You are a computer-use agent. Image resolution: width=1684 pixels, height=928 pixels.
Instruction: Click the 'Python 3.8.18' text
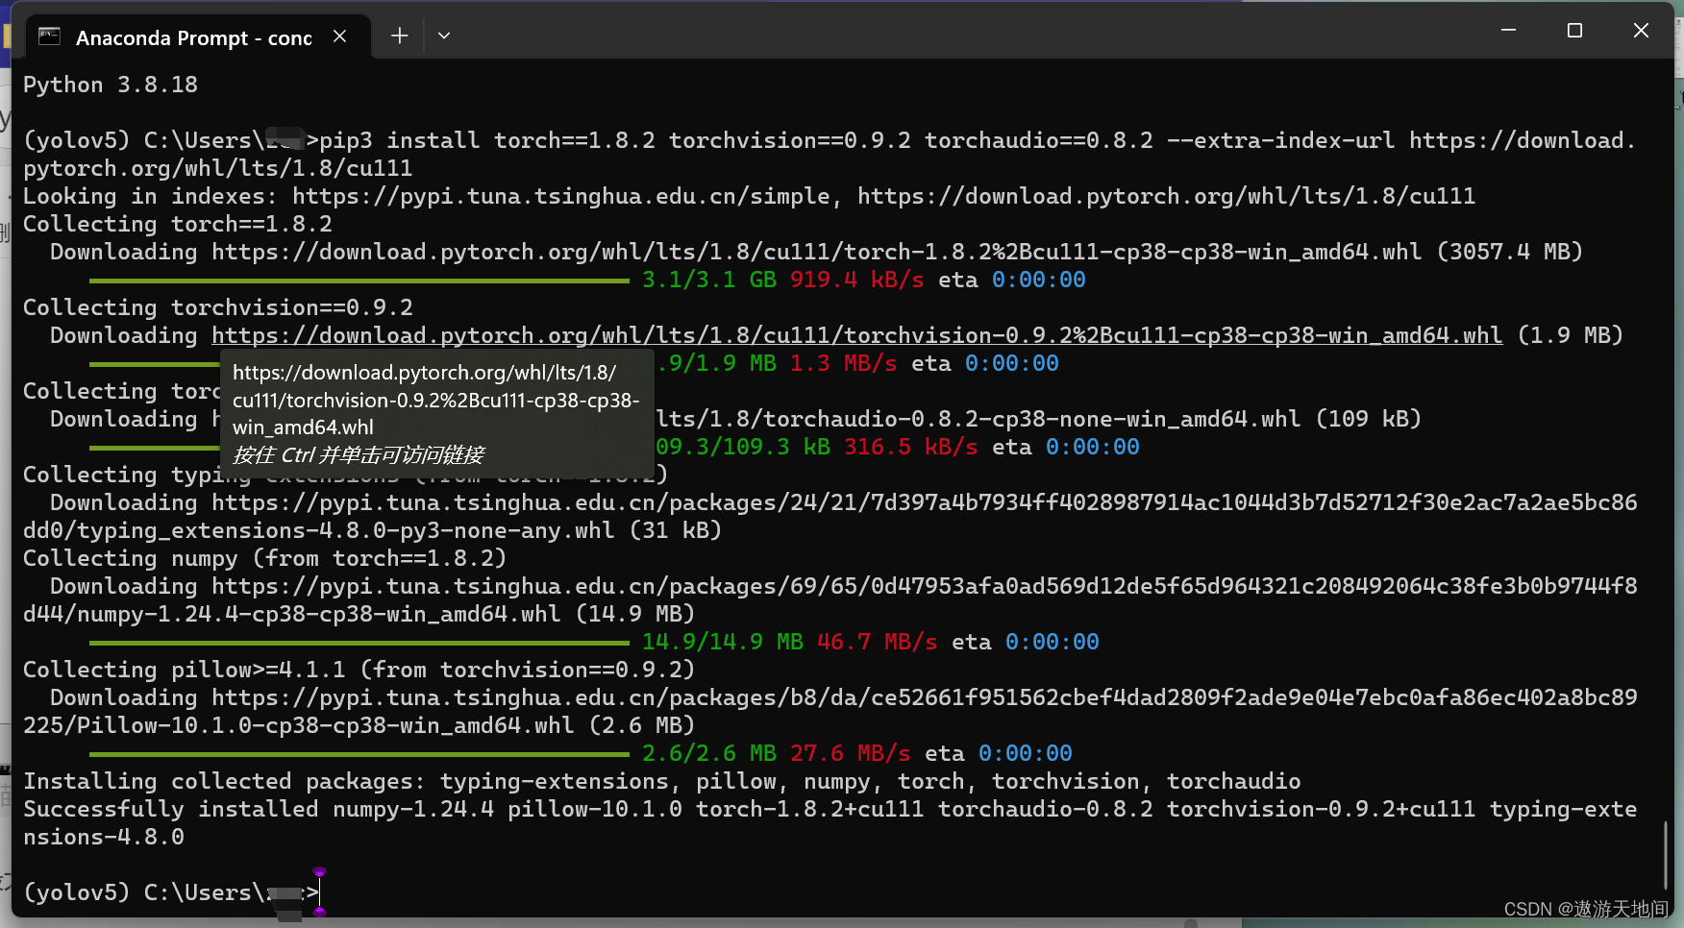click(111, 85)
